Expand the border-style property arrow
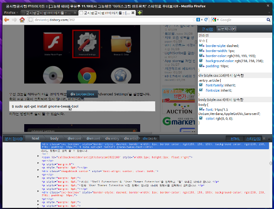The height and width of the screenshot is (209, 274). 204,46
